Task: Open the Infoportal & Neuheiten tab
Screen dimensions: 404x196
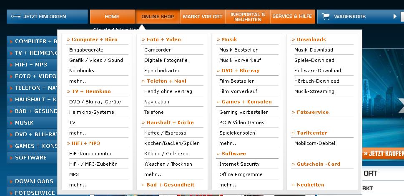Action: tap(247, 17)
